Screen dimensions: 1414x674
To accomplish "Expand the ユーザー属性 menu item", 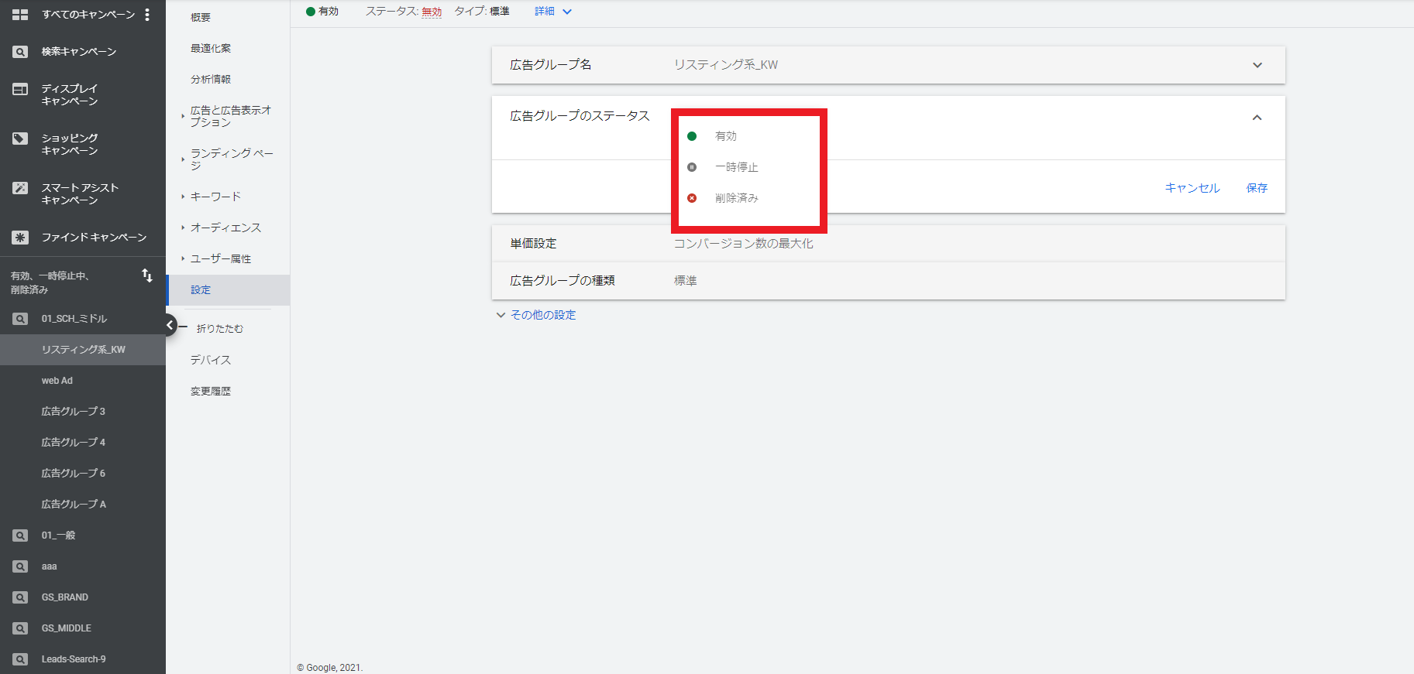I will coord(221,258).
